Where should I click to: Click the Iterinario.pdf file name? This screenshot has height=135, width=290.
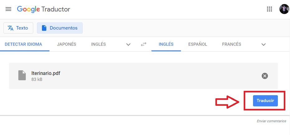coord(46,73)
